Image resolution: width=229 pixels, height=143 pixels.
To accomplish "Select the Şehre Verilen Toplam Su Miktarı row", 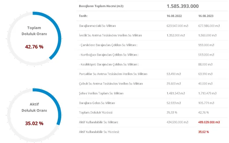I will point(101,93).
